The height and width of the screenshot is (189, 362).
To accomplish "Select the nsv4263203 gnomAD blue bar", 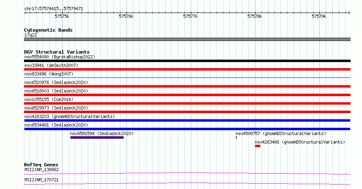I will 187,120.
